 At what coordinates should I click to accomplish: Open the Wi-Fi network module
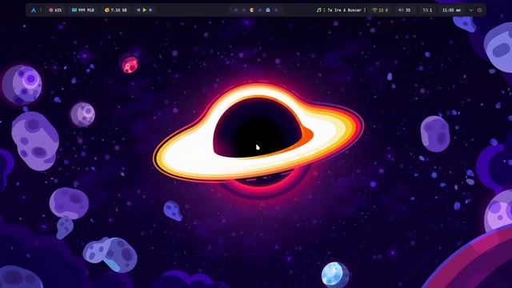(x=381, y=10)
